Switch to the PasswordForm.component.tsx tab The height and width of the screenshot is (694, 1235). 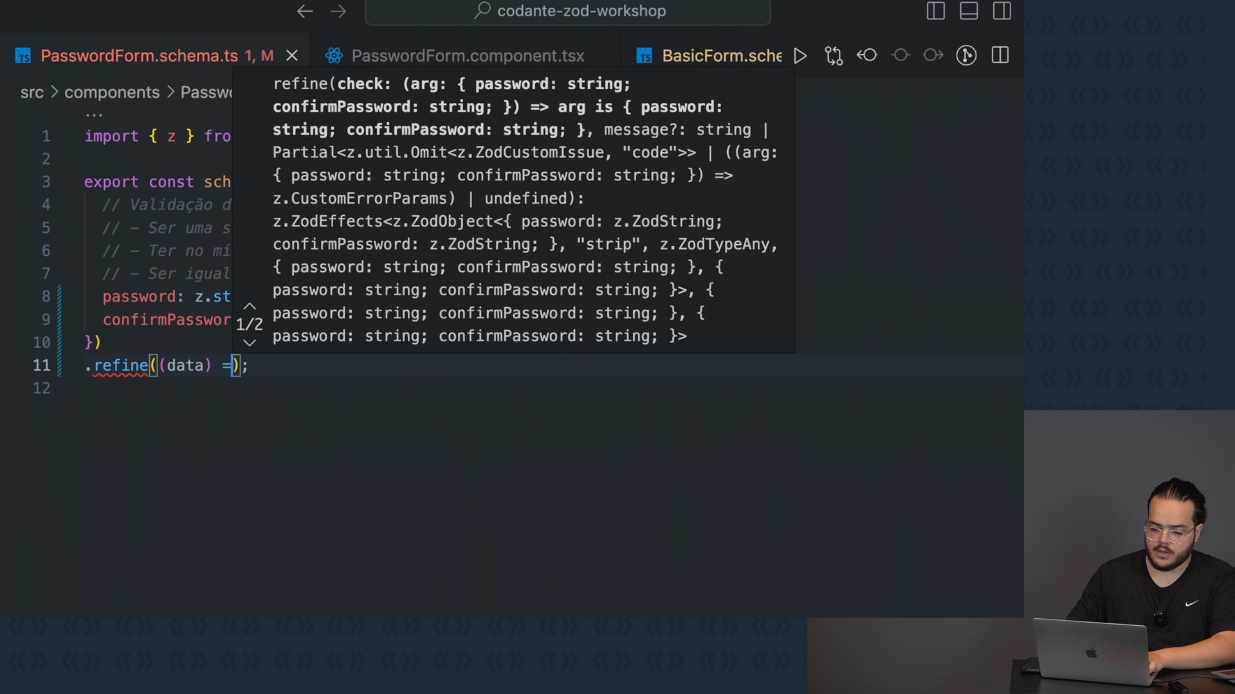point(467,56)
